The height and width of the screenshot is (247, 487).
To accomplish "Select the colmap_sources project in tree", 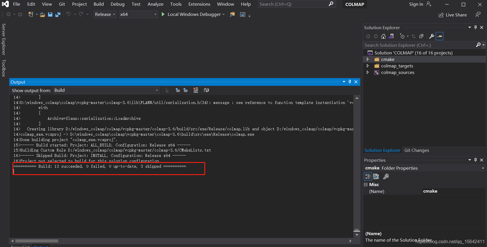I will tap(398, 72).
